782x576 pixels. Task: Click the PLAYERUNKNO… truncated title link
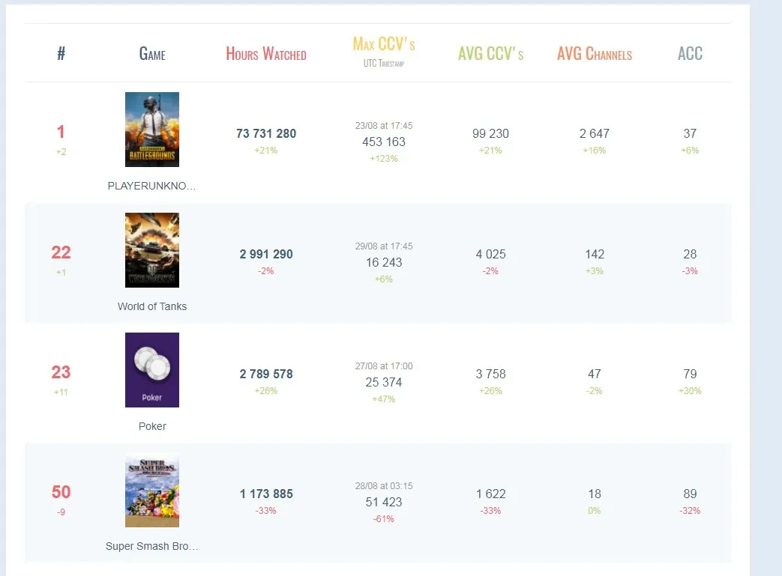click(152, 187)
